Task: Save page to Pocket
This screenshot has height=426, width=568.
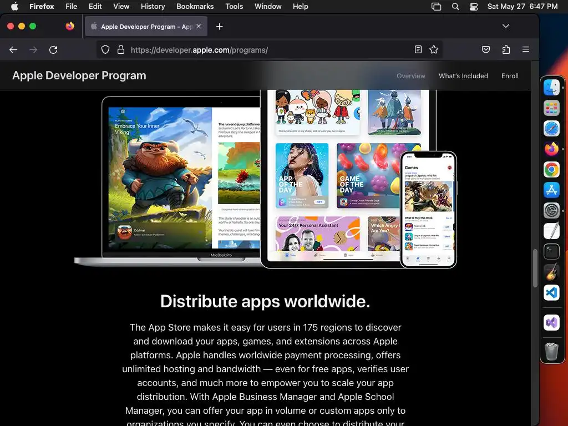Action: pyautogui.click(x=486, y=49)
